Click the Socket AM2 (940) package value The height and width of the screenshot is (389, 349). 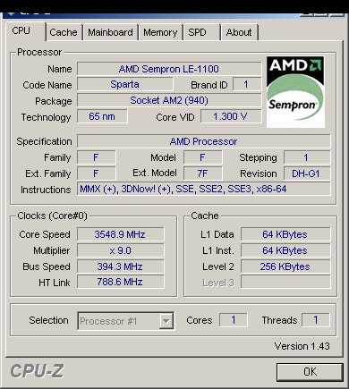[169, 100]
